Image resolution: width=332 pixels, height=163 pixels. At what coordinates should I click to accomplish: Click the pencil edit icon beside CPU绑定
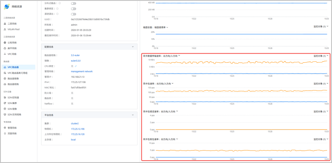point(76,66)
